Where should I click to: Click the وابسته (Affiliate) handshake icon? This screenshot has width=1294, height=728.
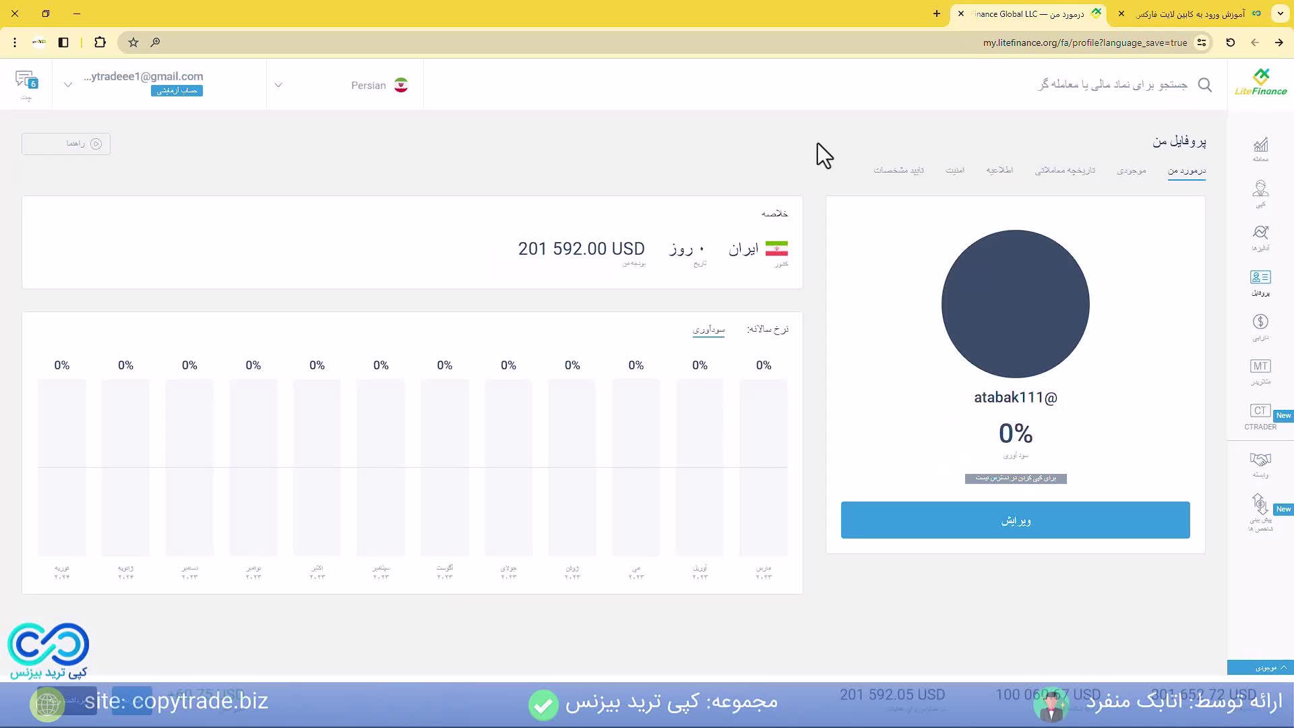(1260, 460)
